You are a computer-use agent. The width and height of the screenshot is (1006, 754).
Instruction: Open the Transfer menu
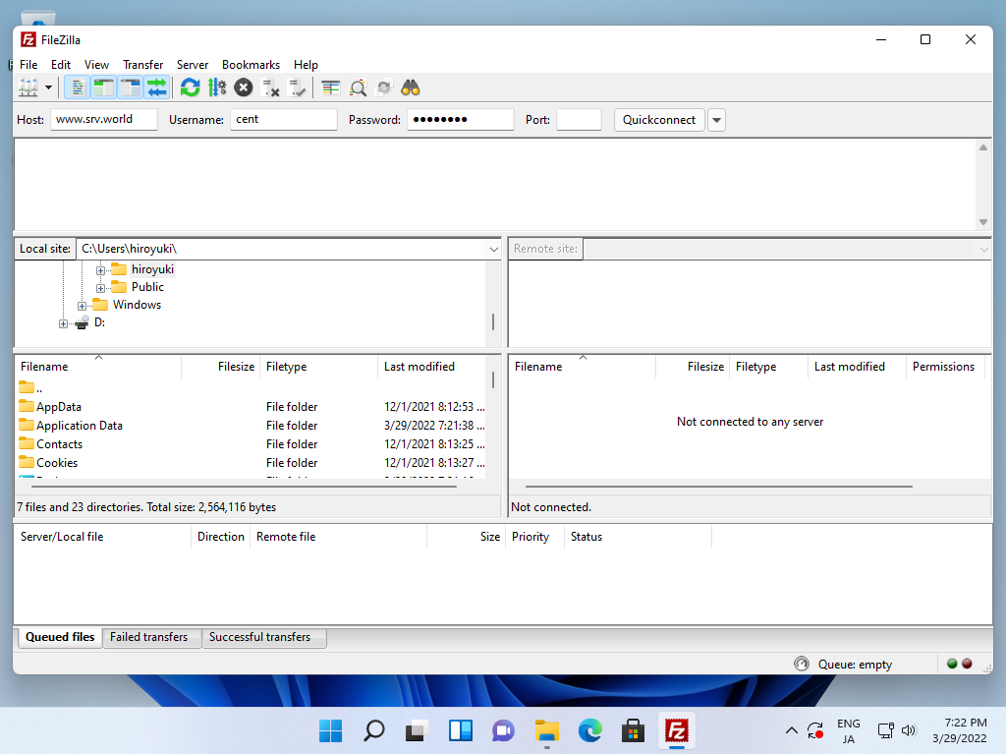[142, 65]
